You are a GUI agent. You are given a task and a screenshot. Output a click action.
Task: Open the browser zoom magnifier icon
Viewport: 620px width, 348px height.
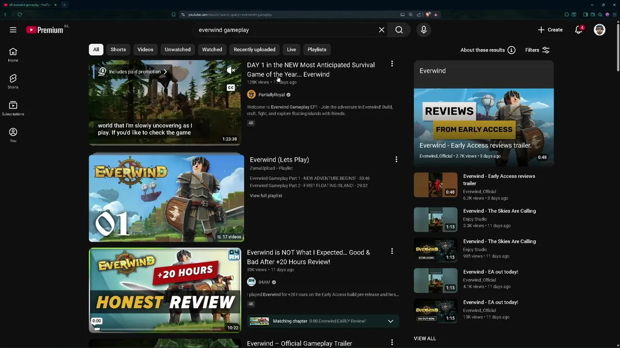click(411, 14)
